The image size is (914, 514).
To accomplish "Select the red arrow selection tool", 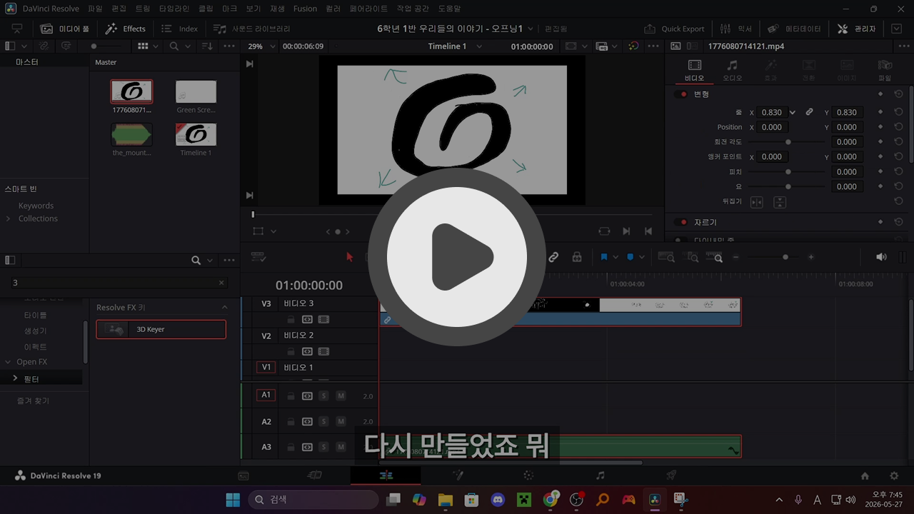I will click(x=349, y=257).
